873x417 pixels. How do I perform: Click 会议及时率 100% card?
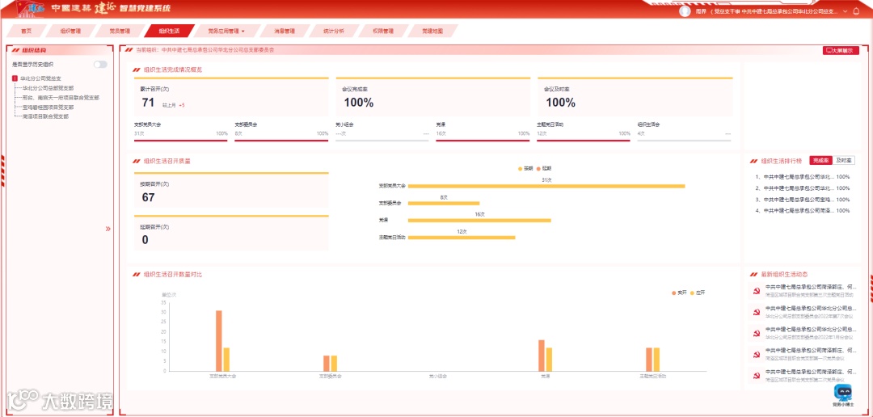(635, 97)
